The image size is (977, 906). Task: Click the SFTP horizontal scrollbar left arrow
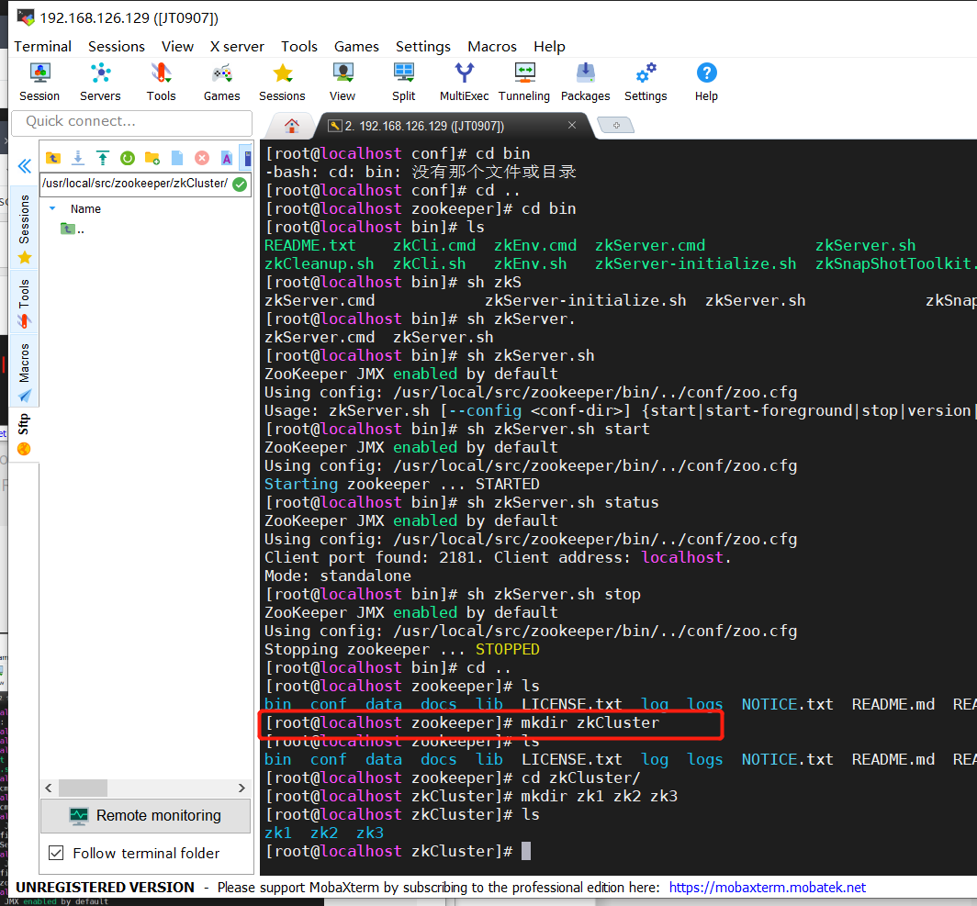click(49, 788)
